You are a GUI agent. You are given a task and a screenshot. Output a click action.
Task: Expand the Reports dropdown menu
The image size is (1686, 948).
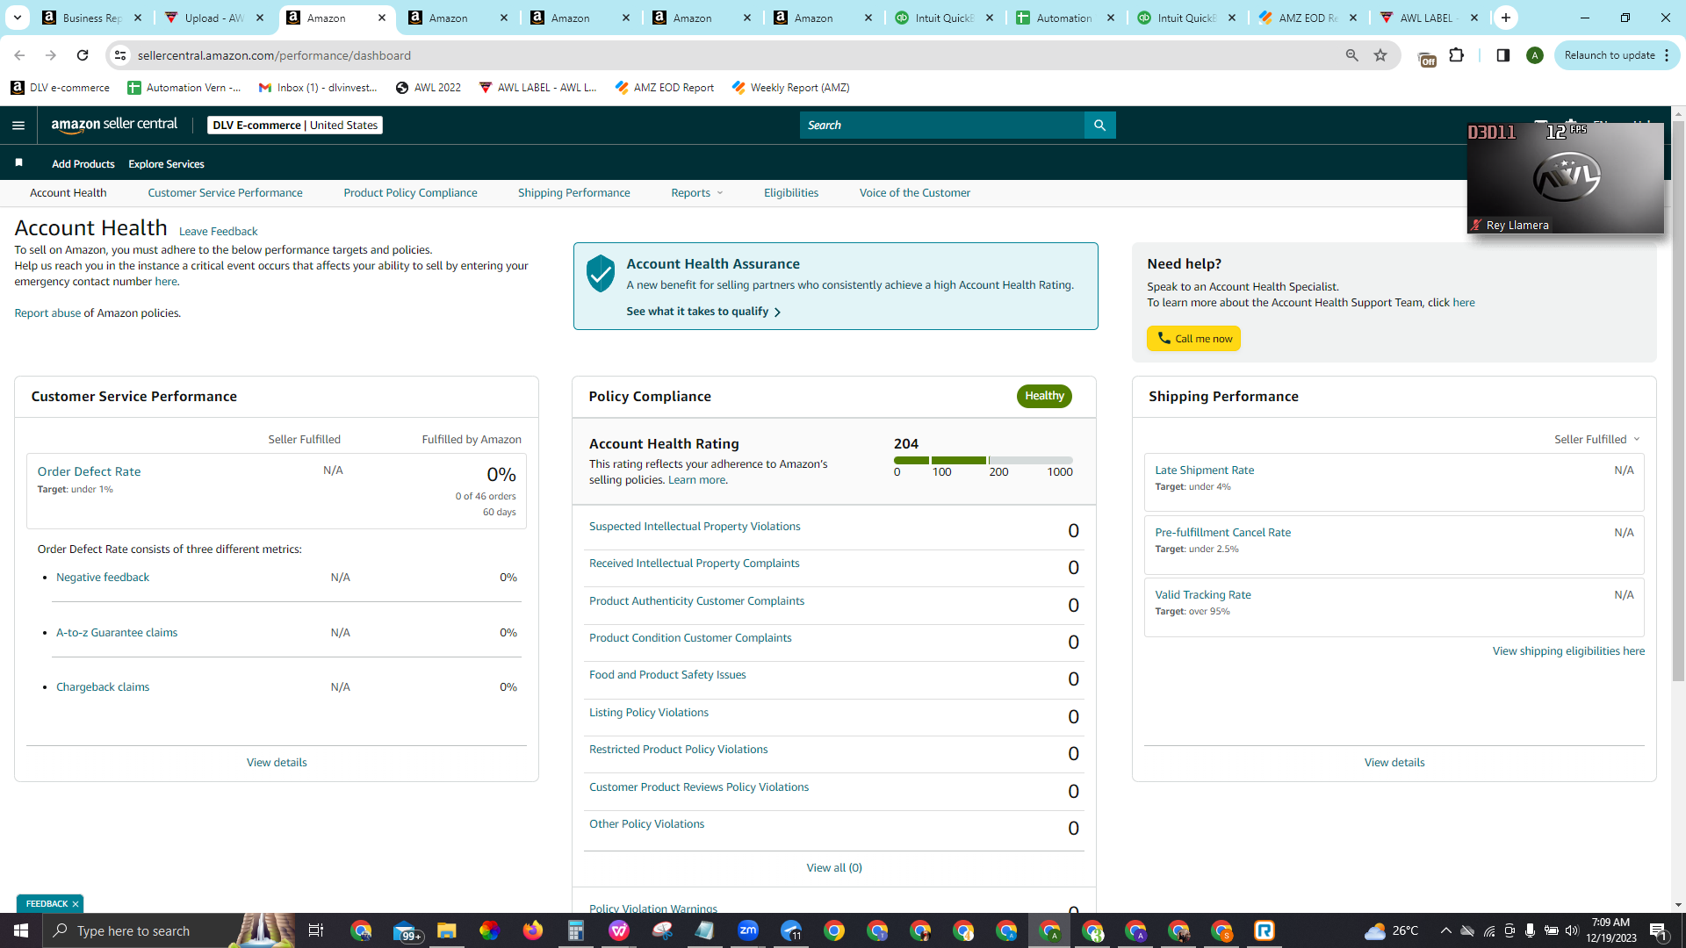(x=697, y=193)
